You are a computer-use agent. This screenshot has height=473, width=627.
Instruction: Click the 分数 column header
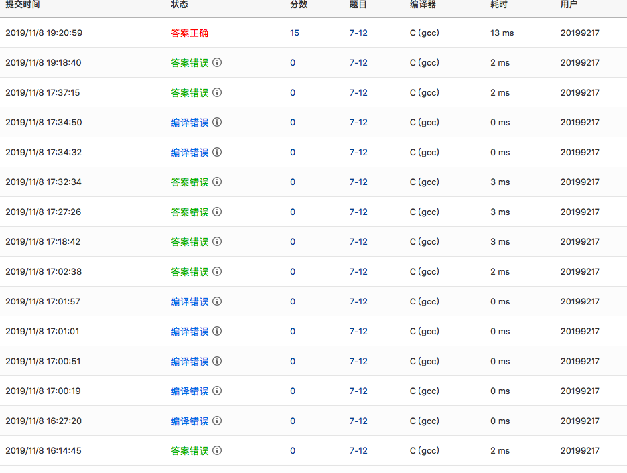pos(299,5)
